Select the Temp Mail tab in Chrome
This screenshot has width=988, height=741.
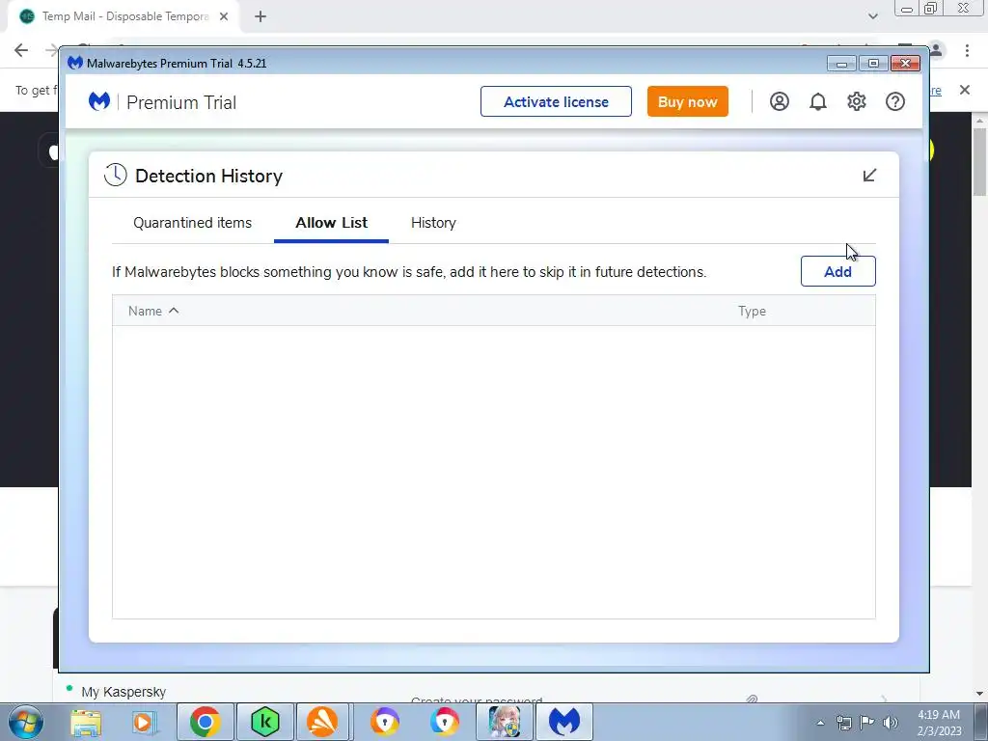pos(124,16)
